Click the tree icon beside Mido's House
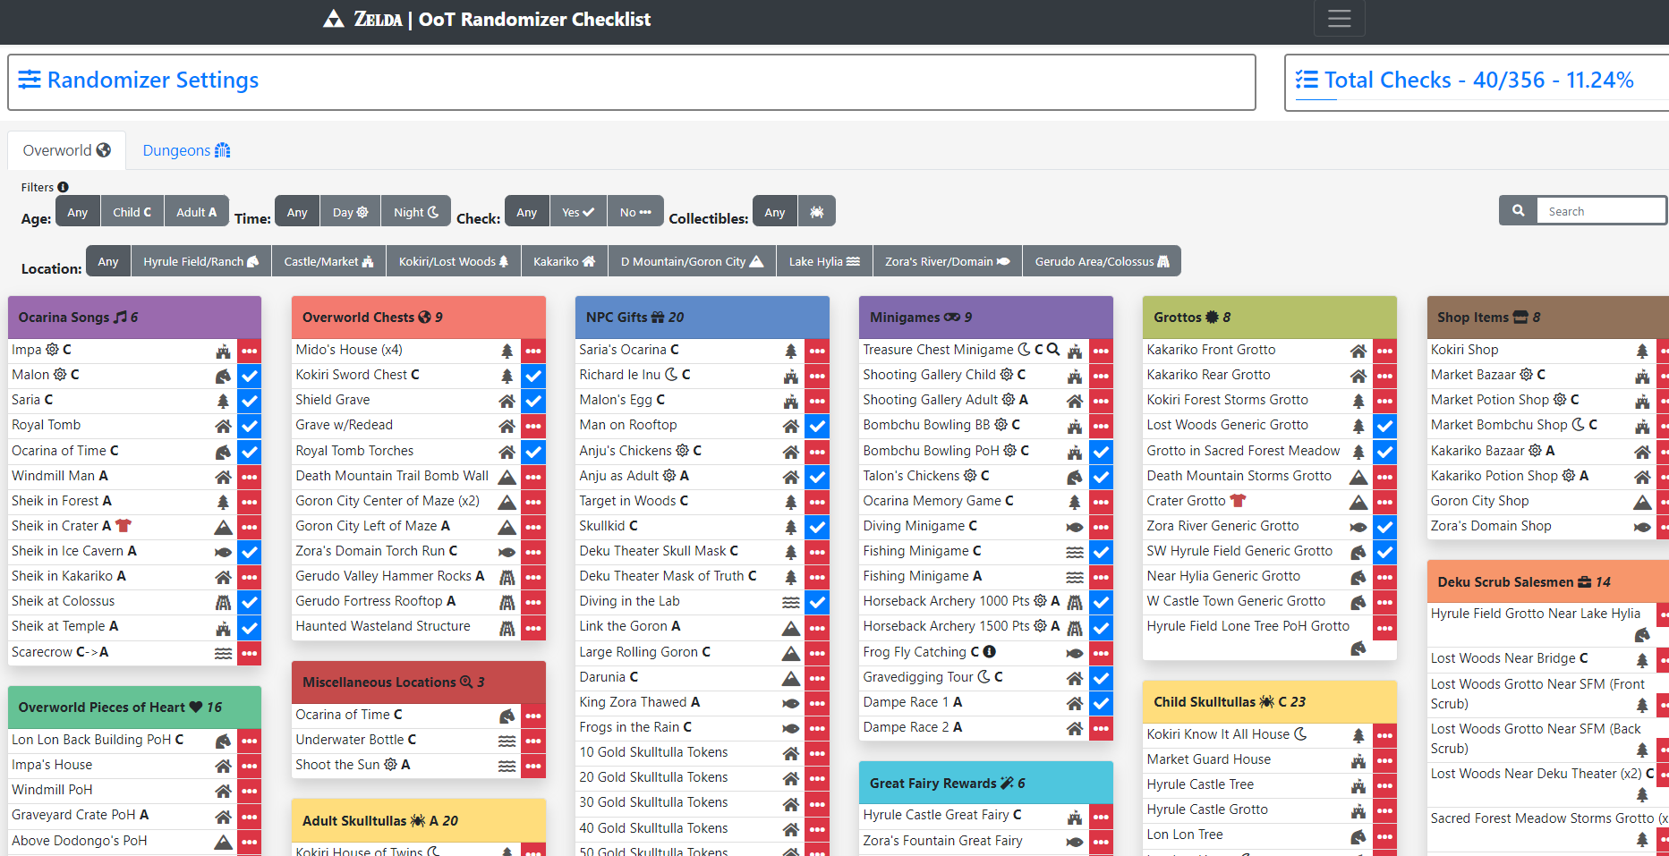 (507, 351)
